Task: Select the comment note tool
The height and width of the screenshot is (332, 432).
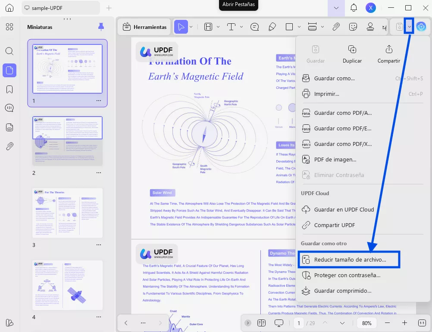Action: point(254,27)
